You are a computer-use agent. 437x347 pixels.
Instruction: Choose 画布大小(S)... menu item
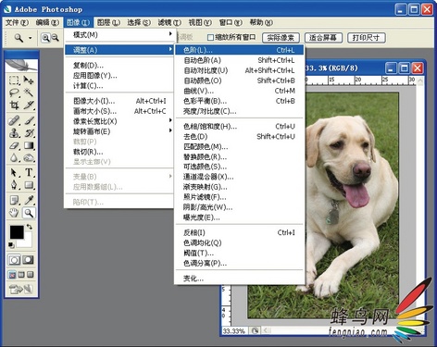[120, 111]
